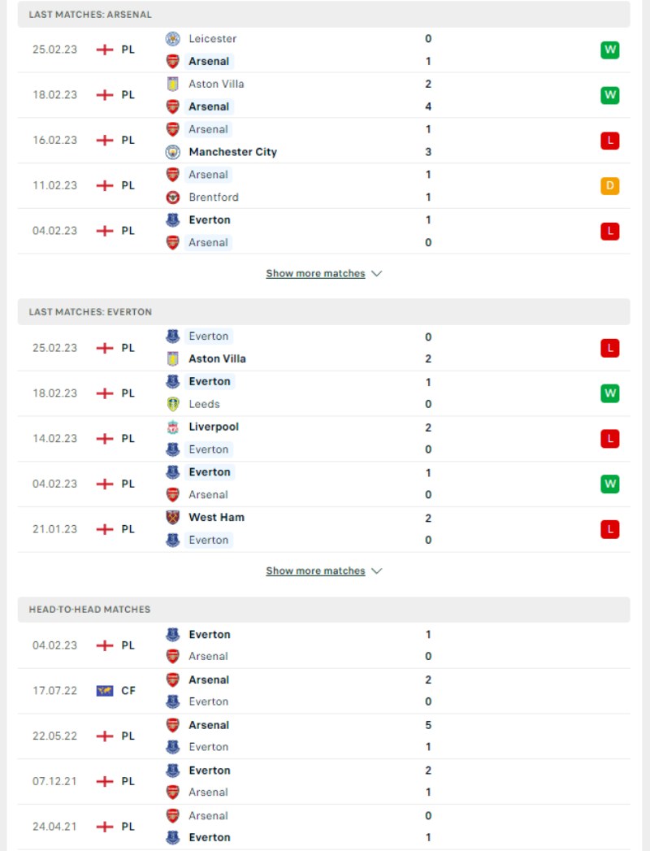650x851 pixels.
Task: Open Manchester City team name link
Action: (232, 152)
